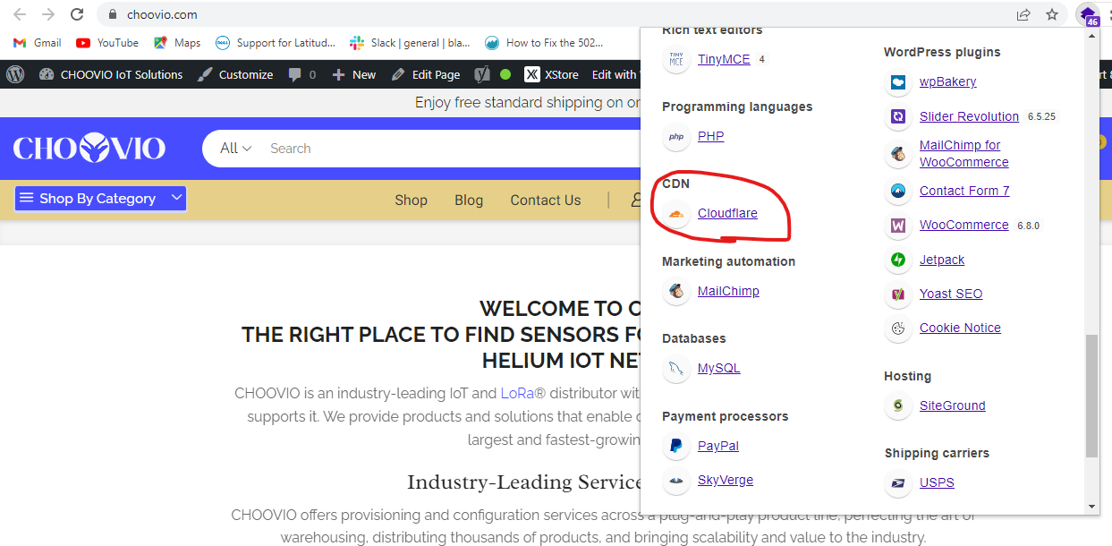Click the Jetpack link
Screen dimensions: 1112x546
point(942,260)
